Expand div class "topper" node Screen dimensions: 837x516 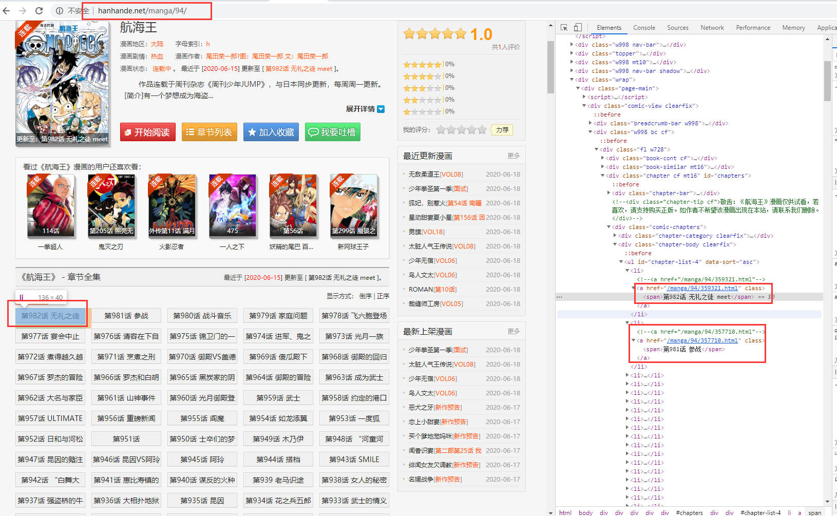572,53
